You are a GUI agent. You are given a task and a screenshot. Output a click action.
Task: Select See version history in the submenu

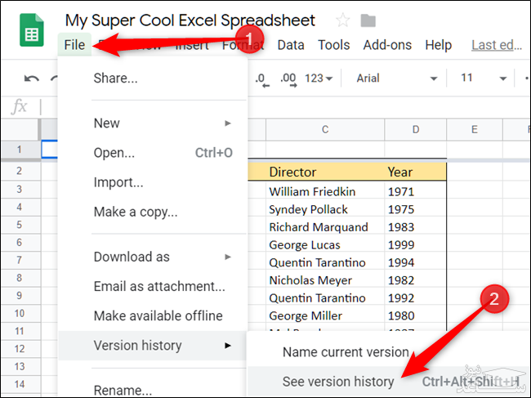[338, 382]
